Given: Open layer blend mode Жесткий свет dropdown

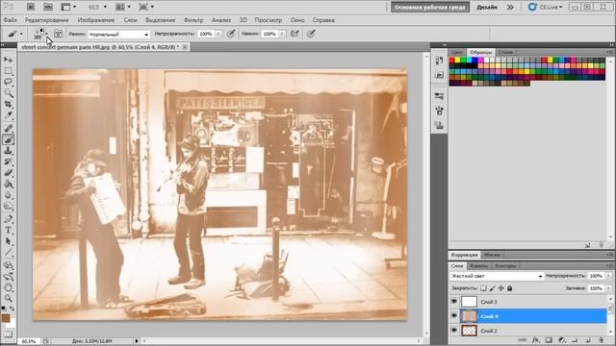Looking at the screenshot, I should 497,276.
